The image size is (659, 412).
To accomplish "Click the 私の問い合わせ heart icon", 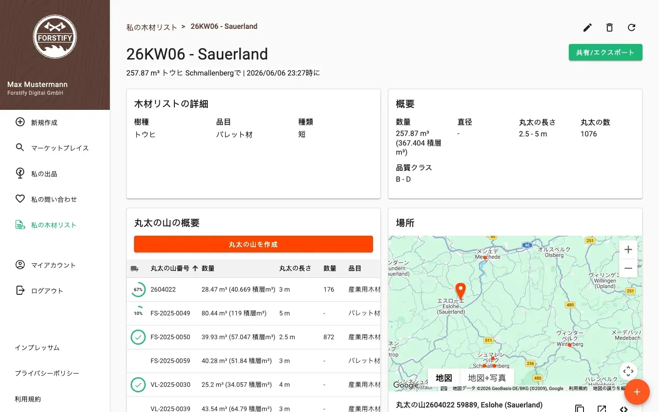I will pos(20,199).
